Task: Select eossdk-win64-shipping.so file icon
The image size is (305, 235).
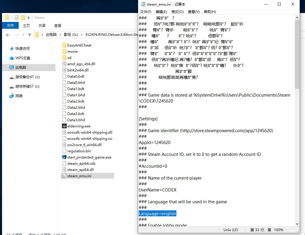Action: tap(64, 139)
